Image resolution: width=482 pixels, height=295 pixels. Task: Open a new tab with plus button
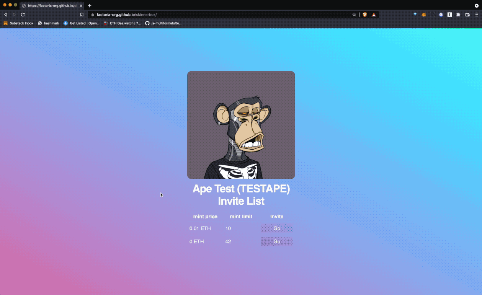tap(90, 6)
